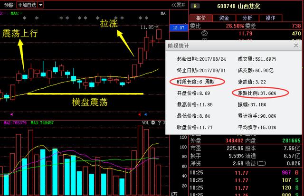
Task: Open the dropdown arrow beside 加自选
Action: (x=40, y=5)
